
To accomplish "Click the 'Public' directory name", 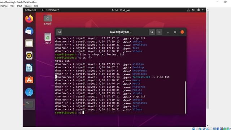I will 137,90.
